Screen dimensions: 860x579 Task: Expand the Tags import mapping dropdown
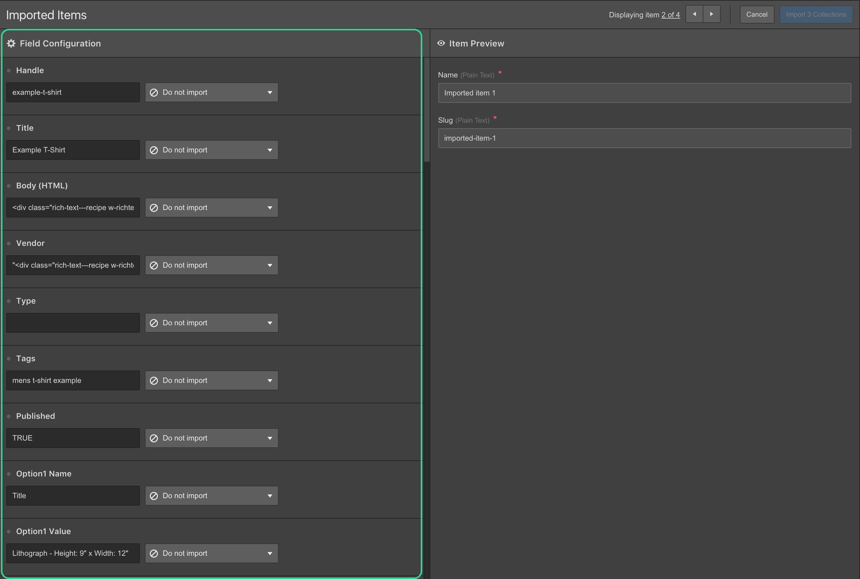[211, 380]
